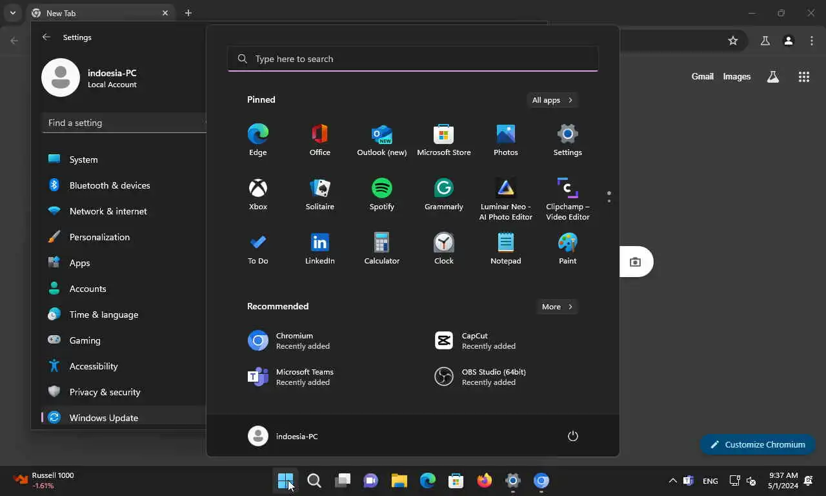Screen dimensions: 826x496
Task: Open taskbar Search icon
Action: [x=314, y=480]
